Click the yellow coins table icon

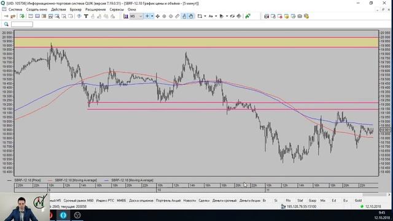pos(286,17)
